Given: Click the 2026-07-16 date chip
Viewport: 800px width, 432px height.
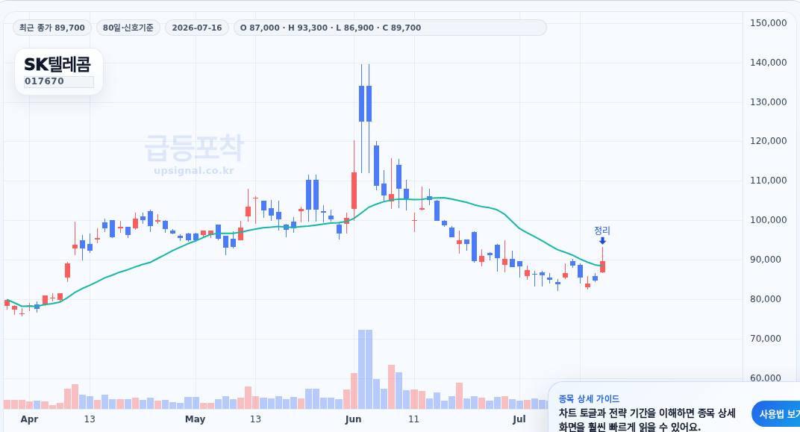Looking at the screenshot, I should [197, 28].
